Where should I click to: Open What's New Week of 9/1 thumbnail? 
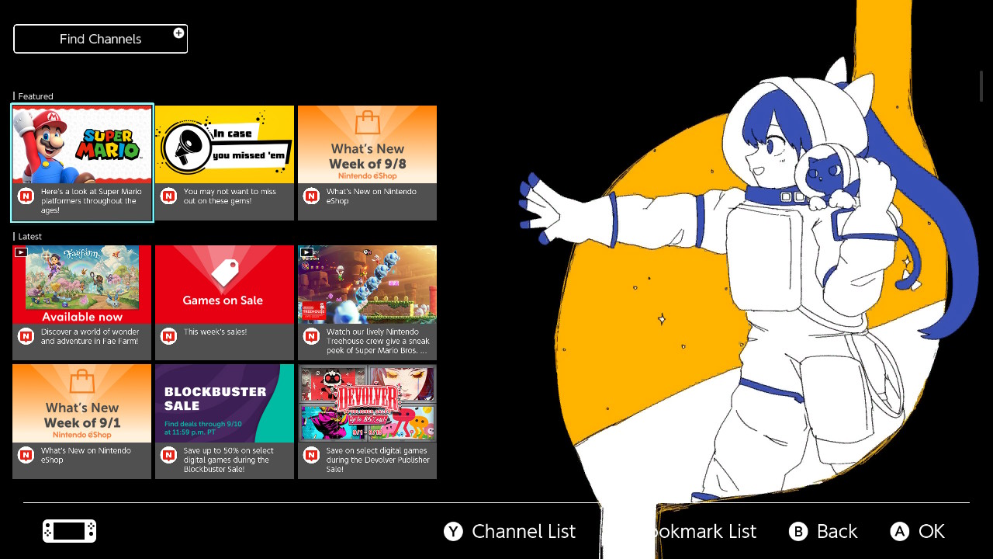[x=82, y=404]
